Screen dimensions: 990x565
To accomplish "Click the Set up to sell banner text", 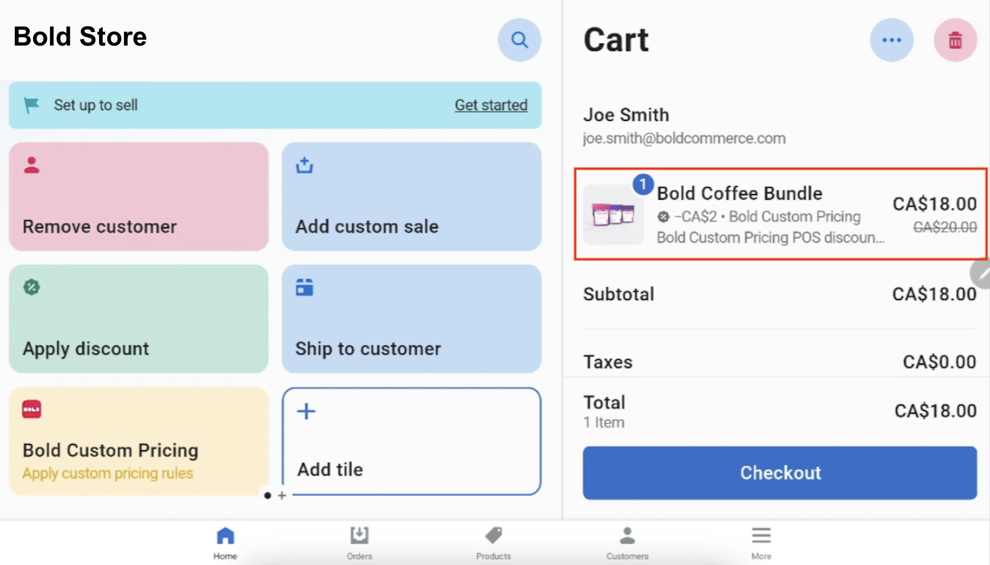I will click(x=96, y=105).
